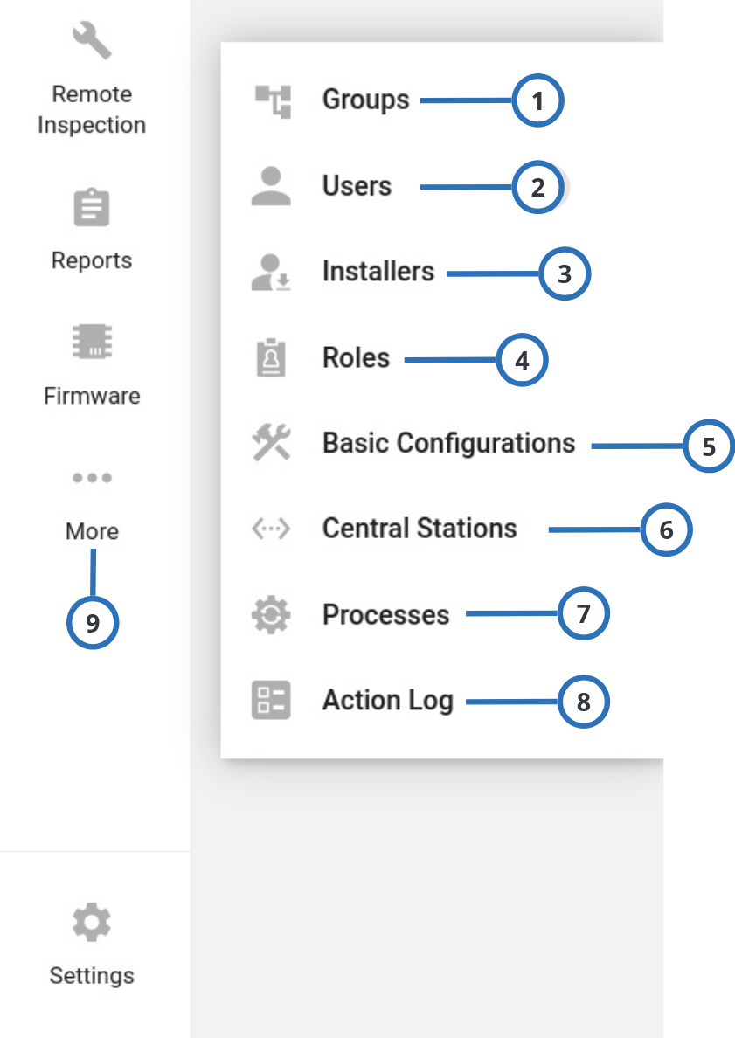Select Installers in the menu
Viewport: 735px width, 1038px height.
pyautogui.click(x=378, y=272)
